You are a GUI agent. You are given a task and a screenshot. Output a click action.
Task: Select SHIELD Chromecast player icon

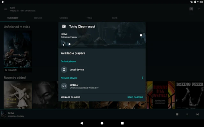(x=64, y=86)
